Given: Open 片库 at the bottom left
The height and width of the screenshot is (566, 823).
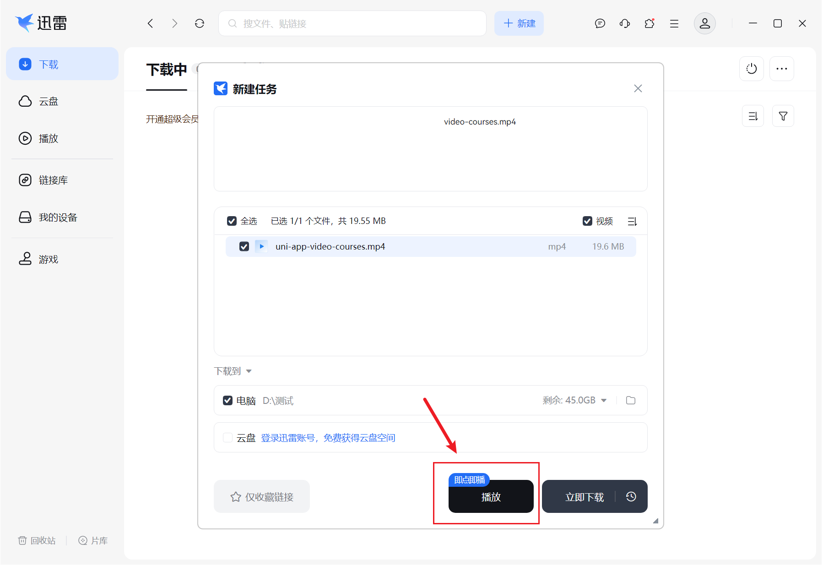Looking at the screenshot, I should (93, 541).
